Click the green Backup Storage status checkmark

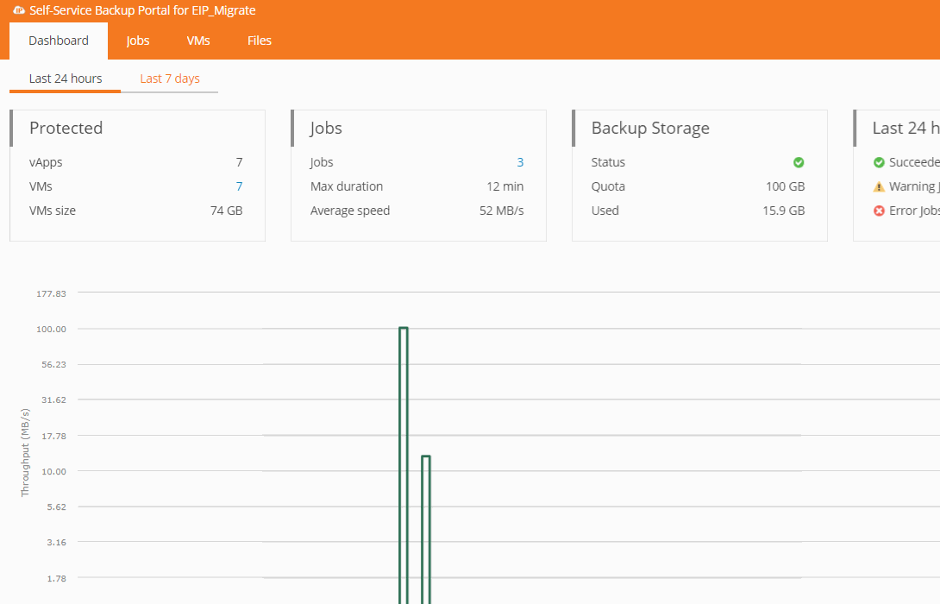pyautogui.click(x=799, y=162)
